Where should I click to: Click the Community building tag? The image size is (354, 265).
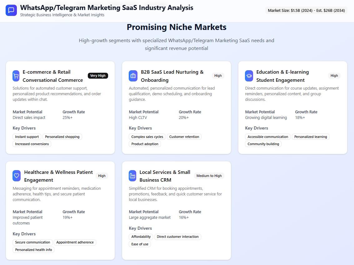tap(263, 144)
